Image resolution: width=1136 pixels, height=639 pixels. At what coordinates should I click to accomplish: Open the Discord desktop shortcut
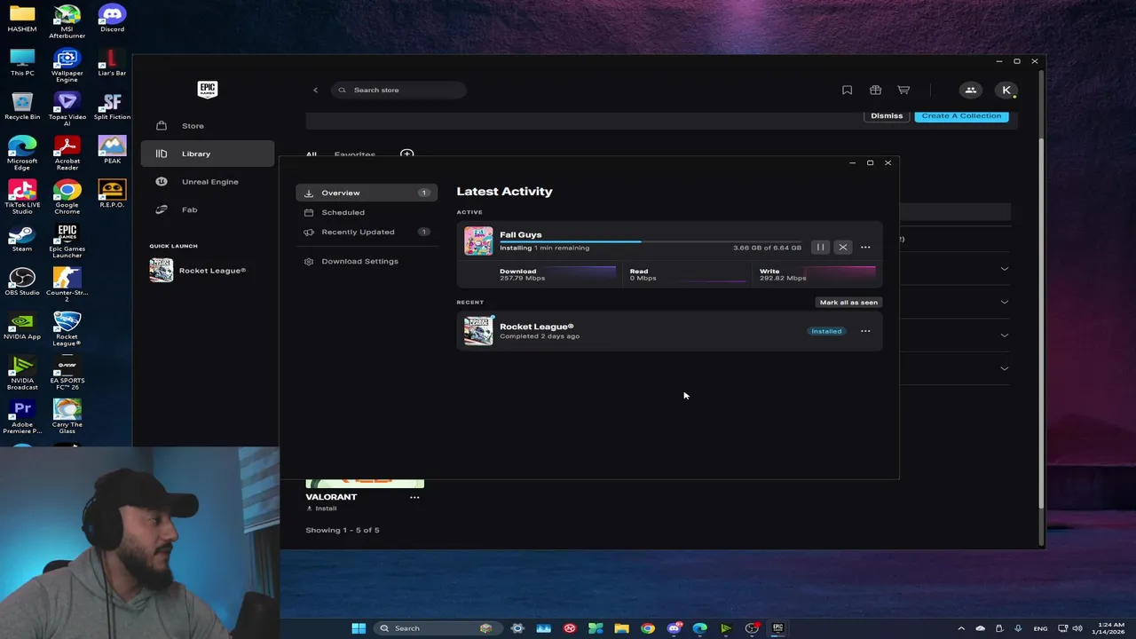coord(112,19)
